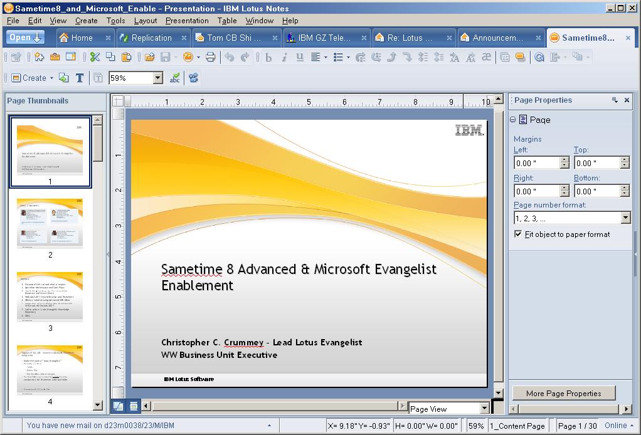
Task: Click the movie camera screen show icon
Action: click(193, 78)
